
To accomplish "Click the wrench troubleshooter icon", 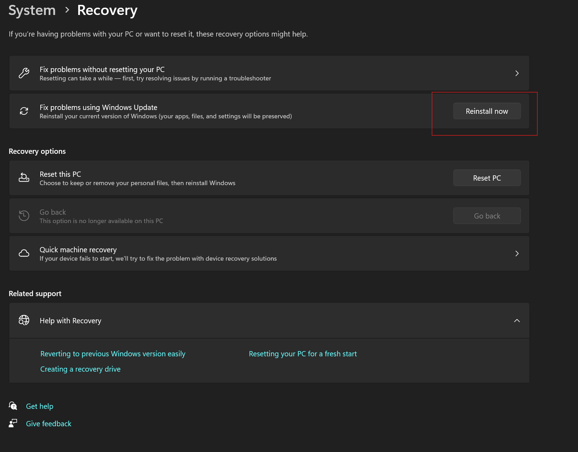I will click(24, 73).
